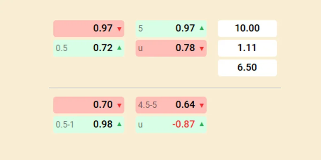
Task: Click the 0.5-1 handicap label
Action: pyautogui.click(x=65, y=124)
